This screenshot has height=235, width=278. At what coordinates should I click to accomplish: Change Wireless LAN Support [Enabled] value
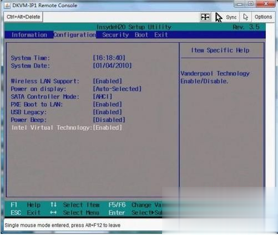108,81
